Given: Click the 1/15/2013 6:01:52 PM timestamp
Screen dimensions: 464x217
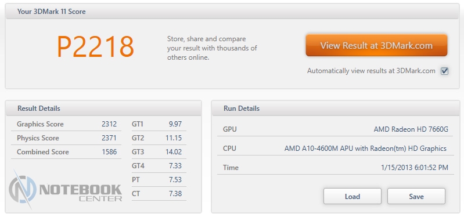Looking at the screenshot, I should pos(415,168).
